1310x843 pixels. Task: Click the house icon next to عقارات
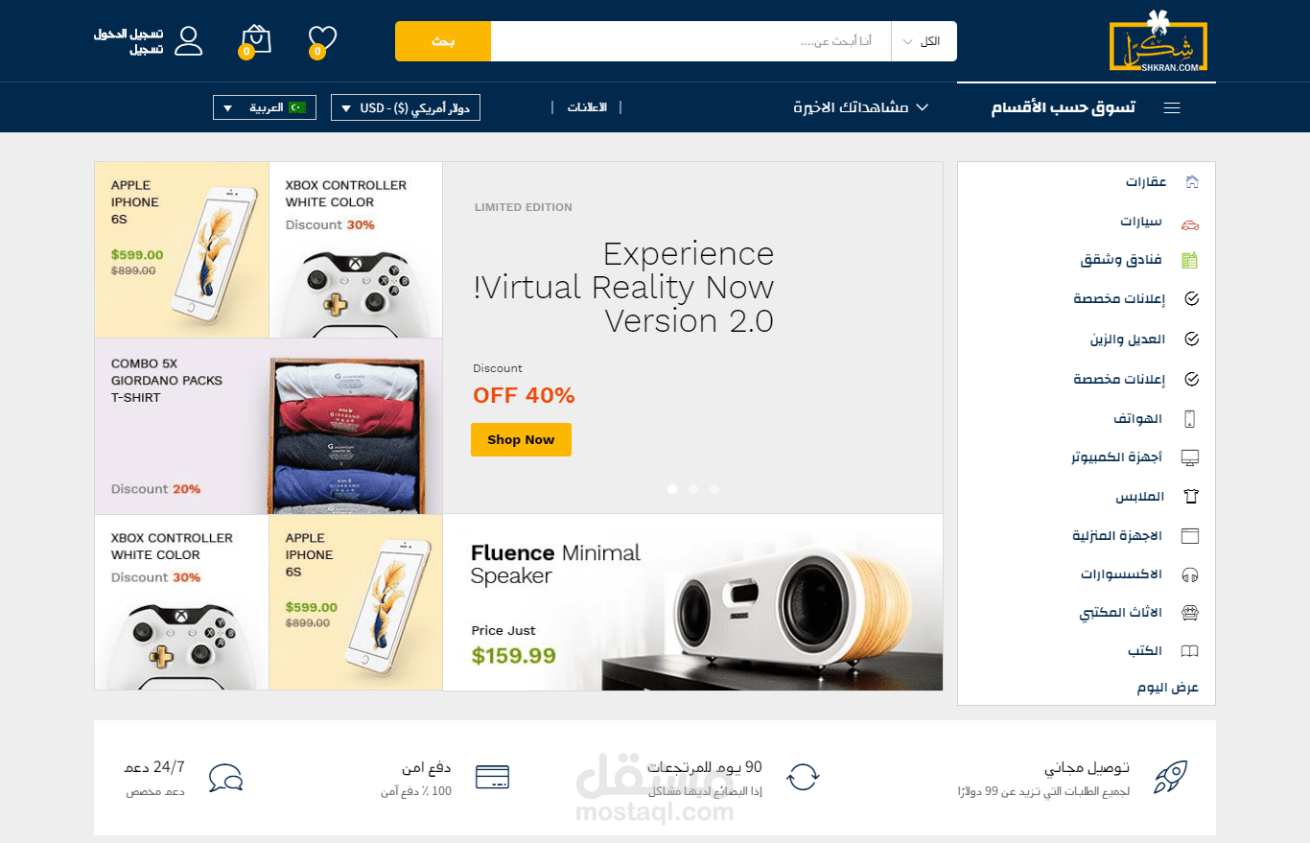point(1191,181)
